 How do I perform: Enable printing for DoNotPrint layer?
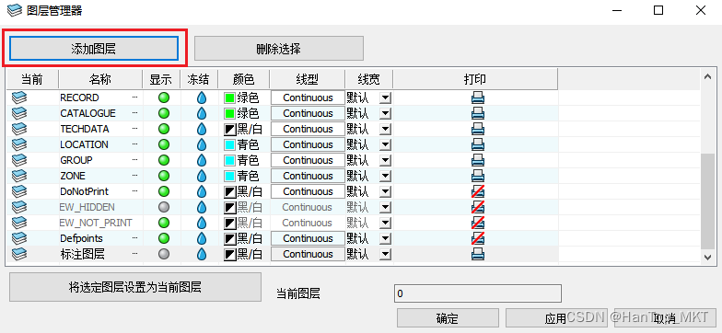coord(478,191)
